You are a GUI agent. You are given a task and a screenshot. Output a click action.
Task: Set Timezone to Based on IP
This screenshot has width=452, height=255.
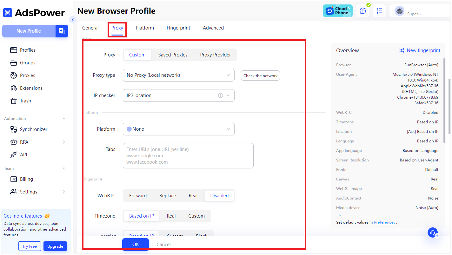click(141, 216)
